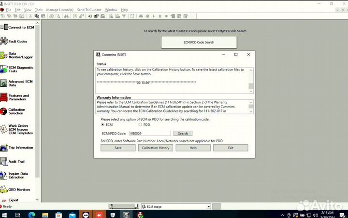
Task: Open the Help menu
Action: coord(125,10)
